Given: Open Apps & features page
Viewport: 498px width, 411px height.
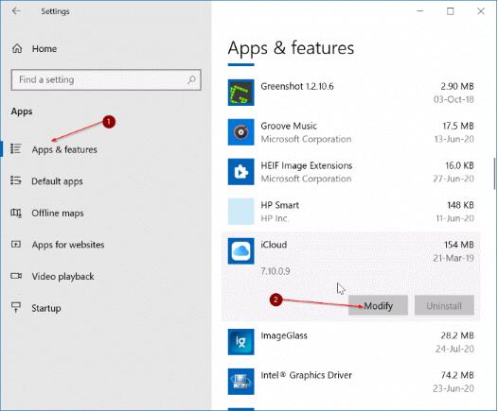Looking at the screenshot, I should (x=64, y=149).
